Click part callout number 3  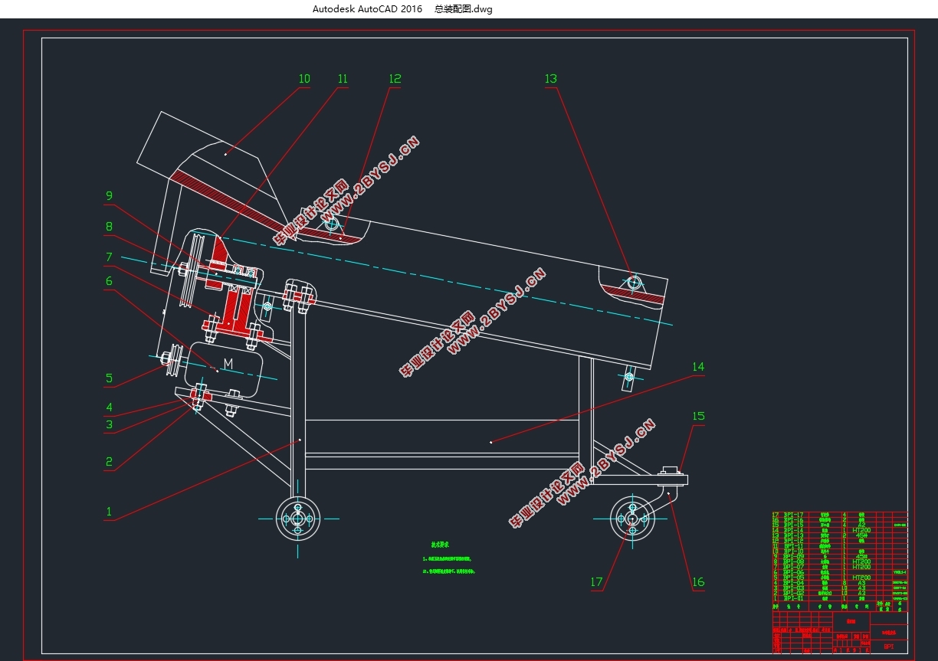point(109,424)
